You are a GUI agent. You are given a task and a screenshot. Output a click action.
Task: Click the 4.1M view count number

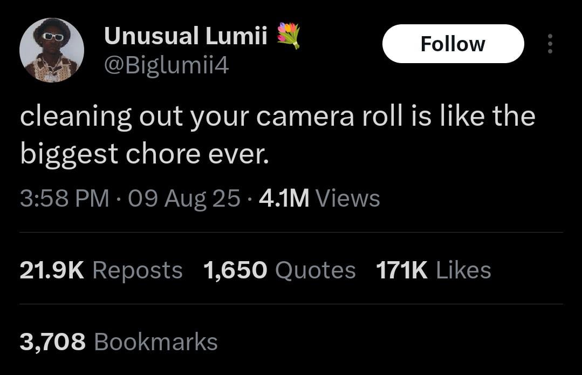284,198
